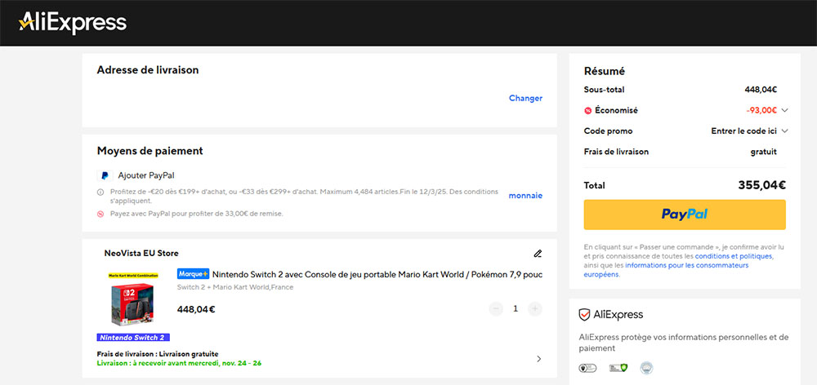
Task: Click the monnaie link in payment section
Action: tap(525, 196)
